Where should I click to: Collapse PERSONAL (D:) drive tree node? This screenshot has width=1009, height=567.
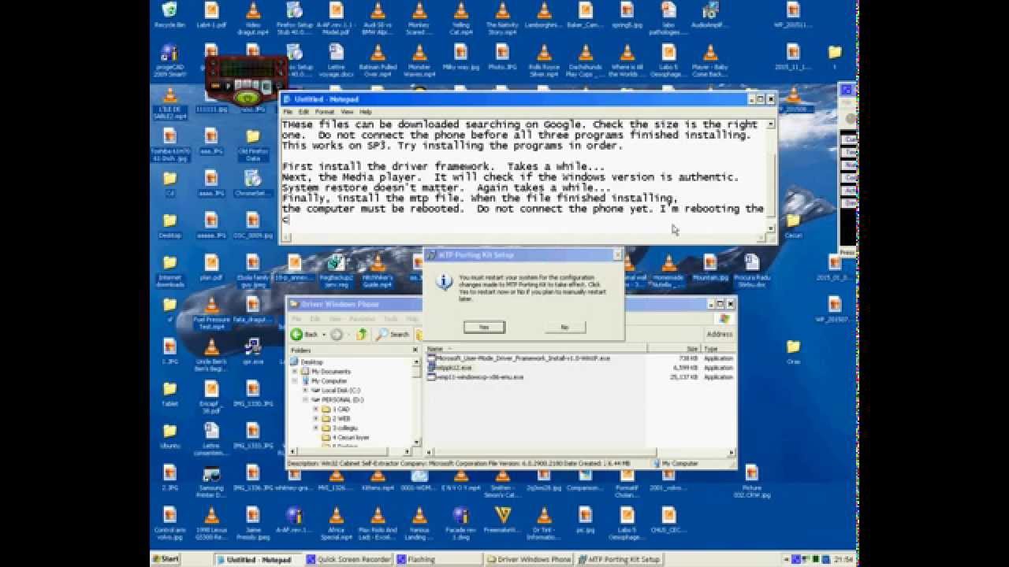[305, 400]
